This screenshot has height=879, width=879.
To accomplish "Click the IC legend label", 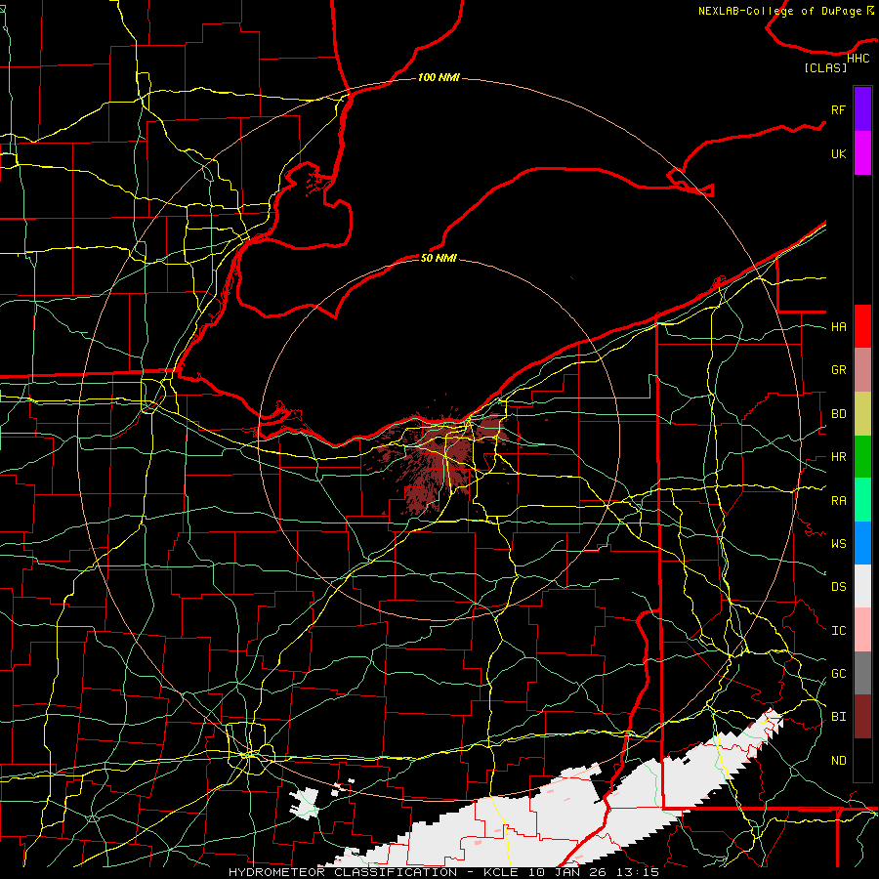I will click(839, 631).
